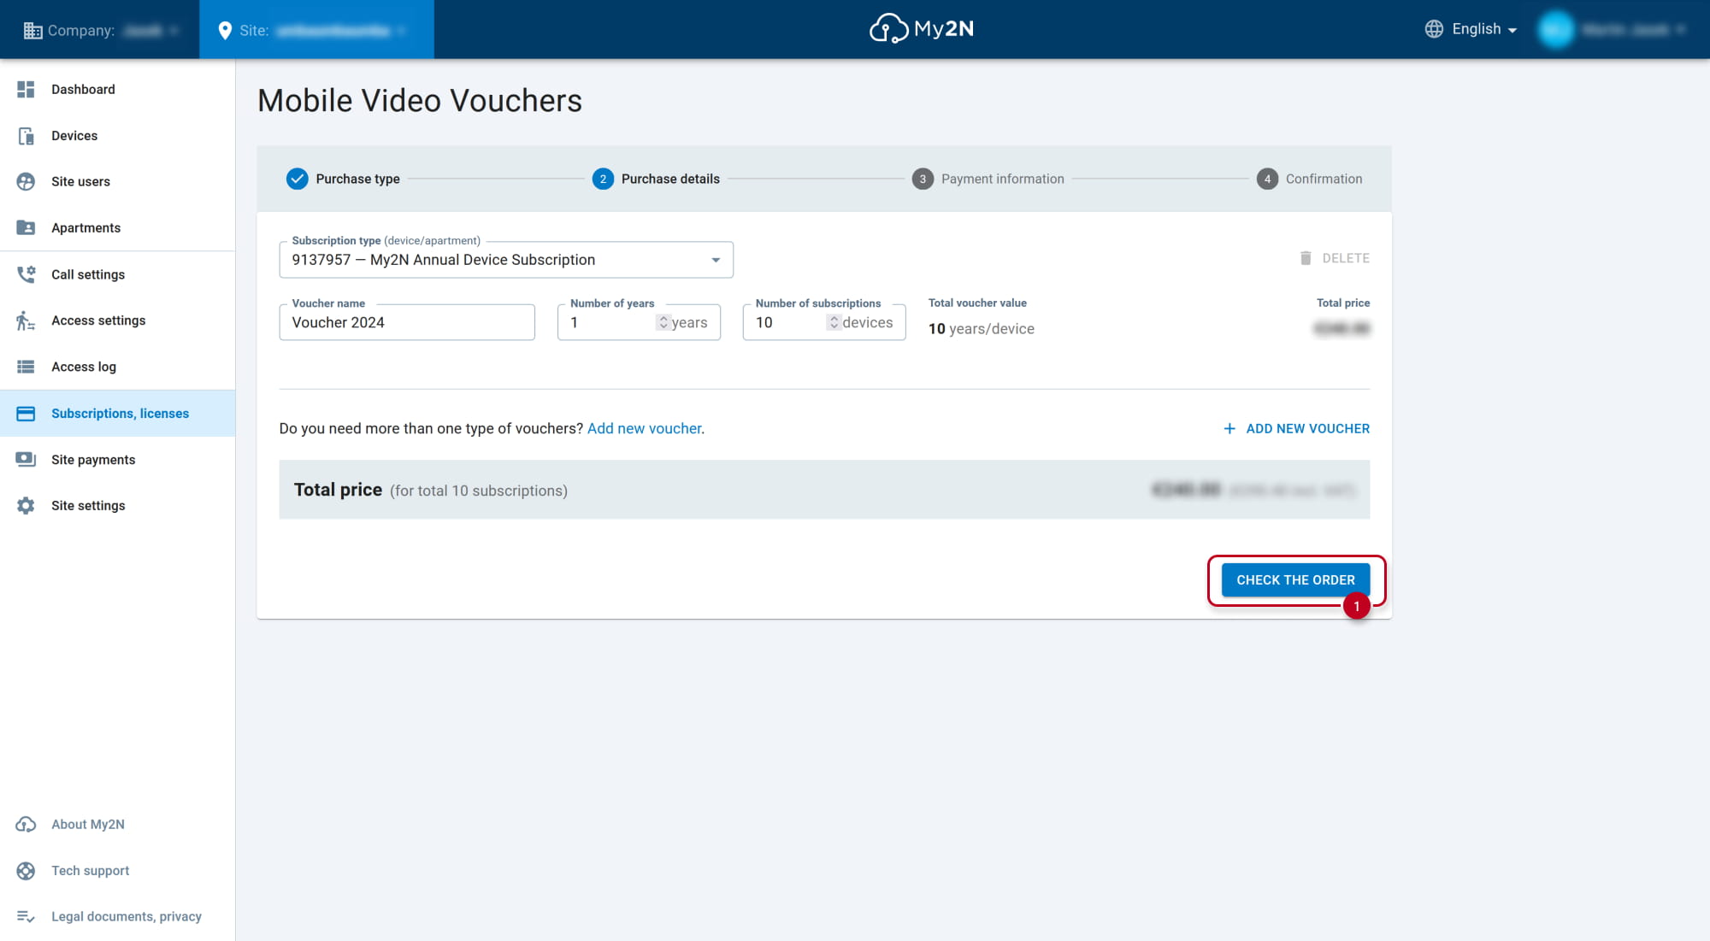Select the Site payments icon

click(x=26, y=459)
